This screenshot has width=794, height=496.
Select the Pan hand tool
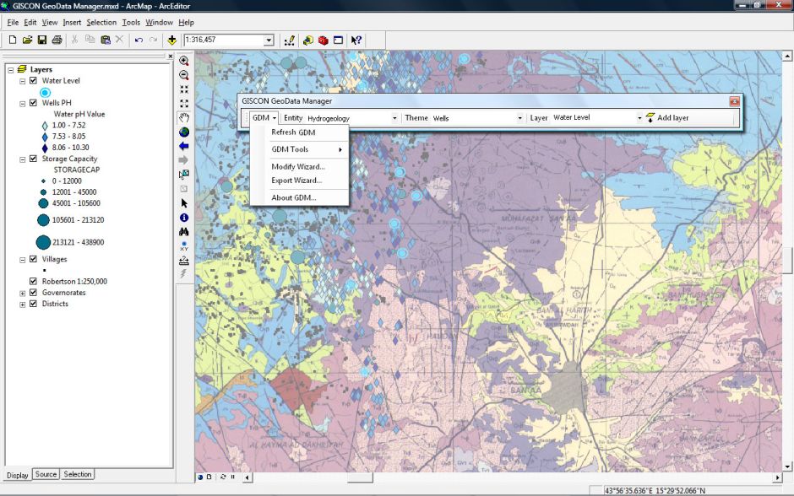(x=184, y=117)
